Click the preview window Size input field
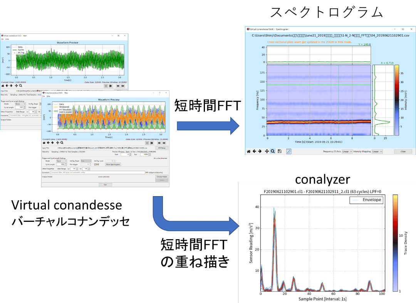Viewport: 416px width, 303px height. click(x=144, y=155)
